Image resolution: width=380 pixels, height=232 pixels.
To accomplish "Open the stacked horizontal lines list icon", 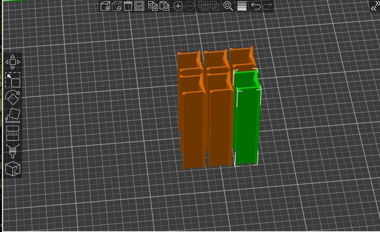I will (242, 6).
